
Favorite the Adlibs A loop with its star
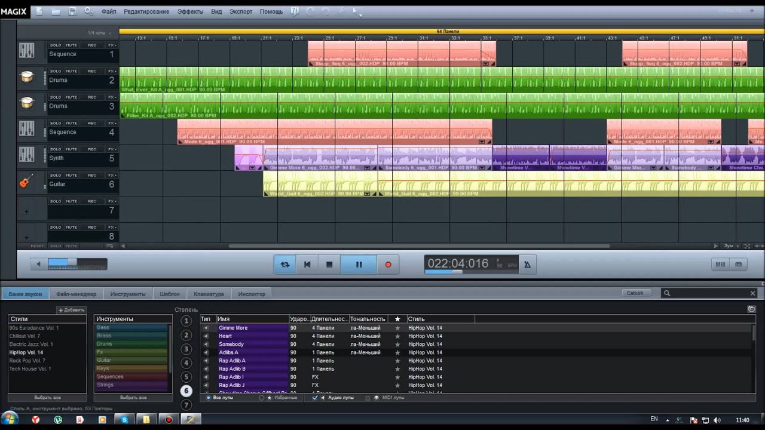click(397, 353)
